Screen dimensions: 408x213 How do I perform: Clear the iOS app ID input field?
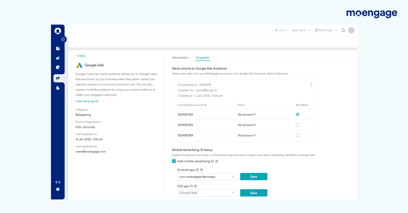pyautogui.click(x=233, y=193)
